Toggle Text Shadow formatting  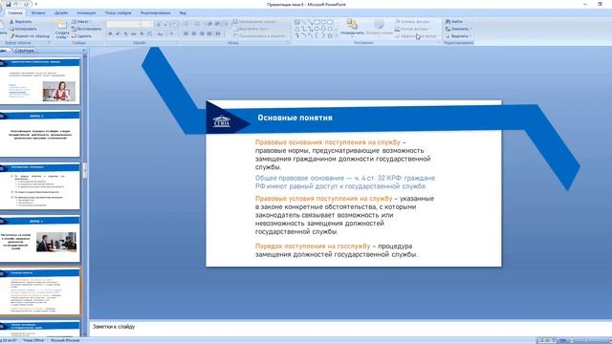pyautogui.click(x=142, y=34)
